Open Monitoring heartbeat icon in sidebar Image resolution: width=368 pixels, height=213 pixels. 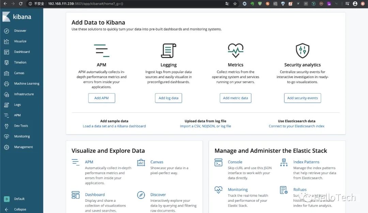tap(6, 137)
